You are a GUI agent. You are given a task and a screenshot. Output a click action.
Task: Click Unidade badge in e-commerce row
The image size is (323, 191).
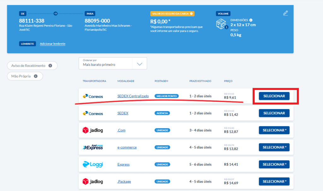[162, 148]
